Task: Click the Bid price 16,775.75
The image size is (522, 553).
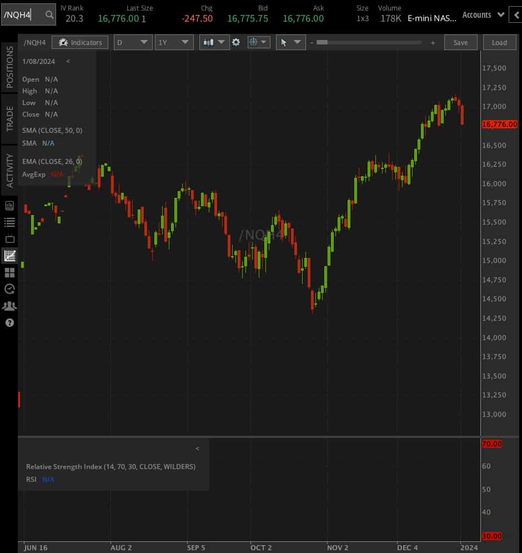Action: pos(248,18)
